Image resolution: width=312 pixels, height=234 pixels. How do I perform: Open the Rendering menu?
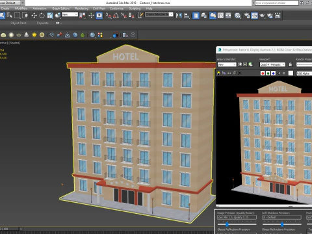point(82,8)
